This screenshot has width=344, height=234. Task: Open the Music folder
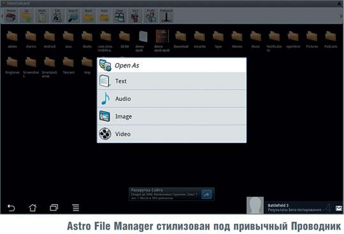[255, 39]
